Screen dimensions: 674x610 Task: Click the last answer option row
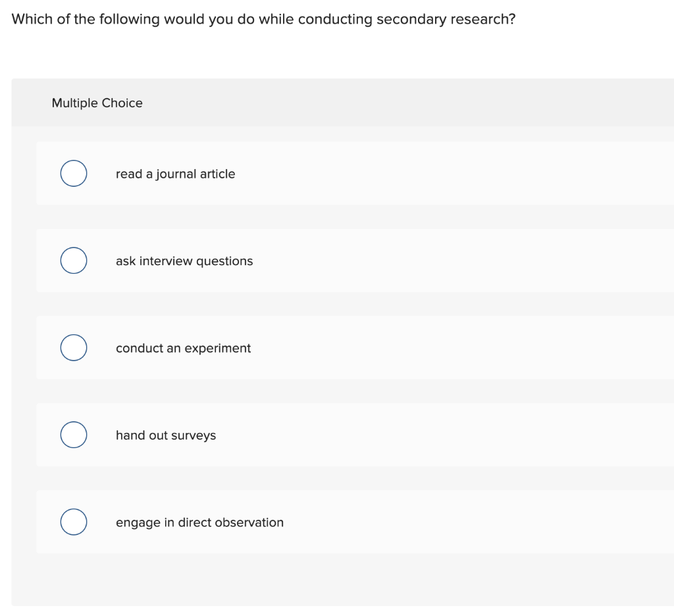[329, 522]
